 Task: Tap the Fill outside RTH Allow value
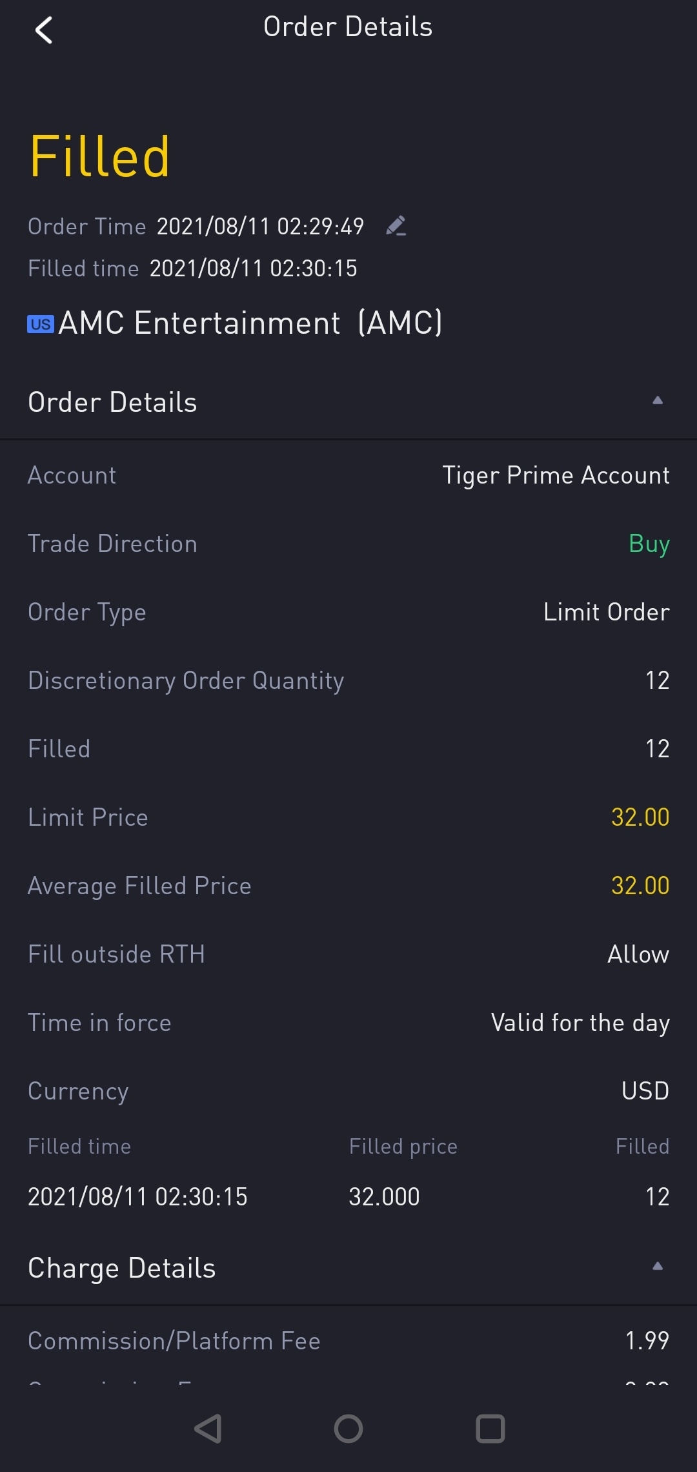(638, 954)
